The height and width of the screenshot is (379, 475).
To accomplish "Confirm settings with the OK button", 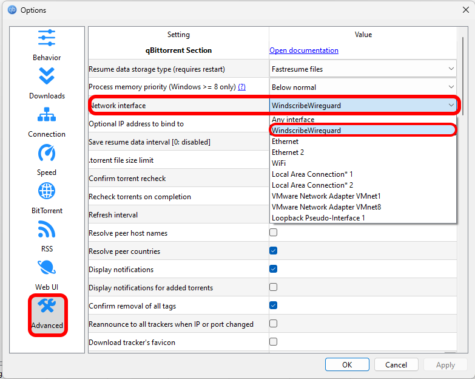I will click(347, 364).
